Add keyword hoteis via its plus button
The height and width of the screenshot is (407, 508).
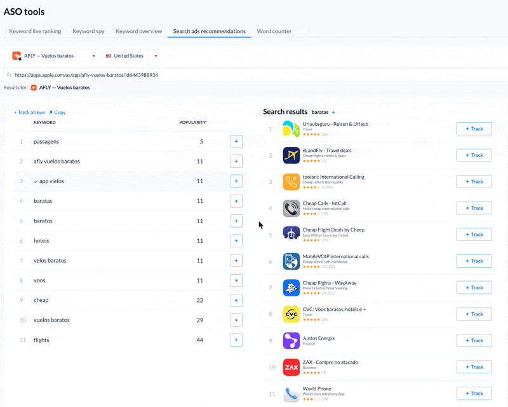(x=236, y=240)
